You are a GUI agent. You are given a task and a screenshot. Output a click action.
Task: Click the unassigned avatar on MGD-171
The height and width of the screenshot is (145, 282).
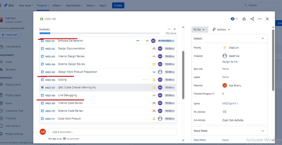point(160,119)
